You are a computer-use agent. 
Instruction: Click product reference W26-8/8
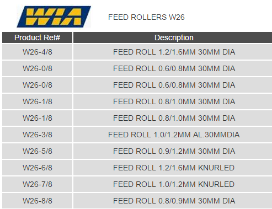(x=38, y=201)
